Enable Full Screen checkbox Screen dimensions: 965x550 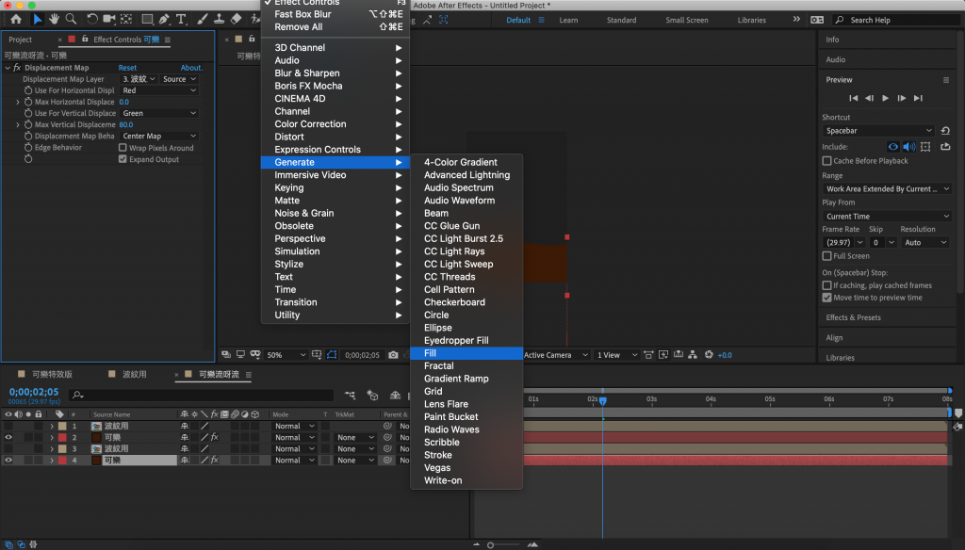point(826,256)
